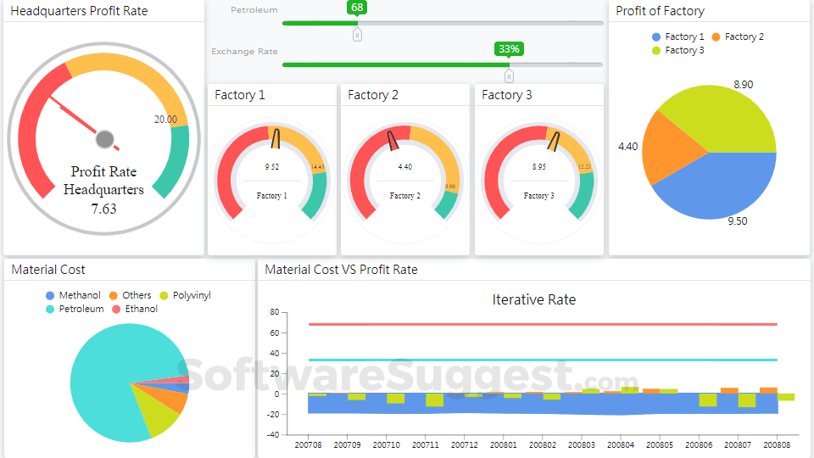This screenshot has height=458, width=814.
Task: Click the Headquarters gauge needle hub
Action: (x=105, y=139)
